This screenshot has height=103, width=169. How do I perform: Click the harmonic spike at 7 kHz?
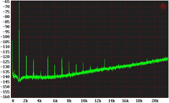click(x=62, y=66)
